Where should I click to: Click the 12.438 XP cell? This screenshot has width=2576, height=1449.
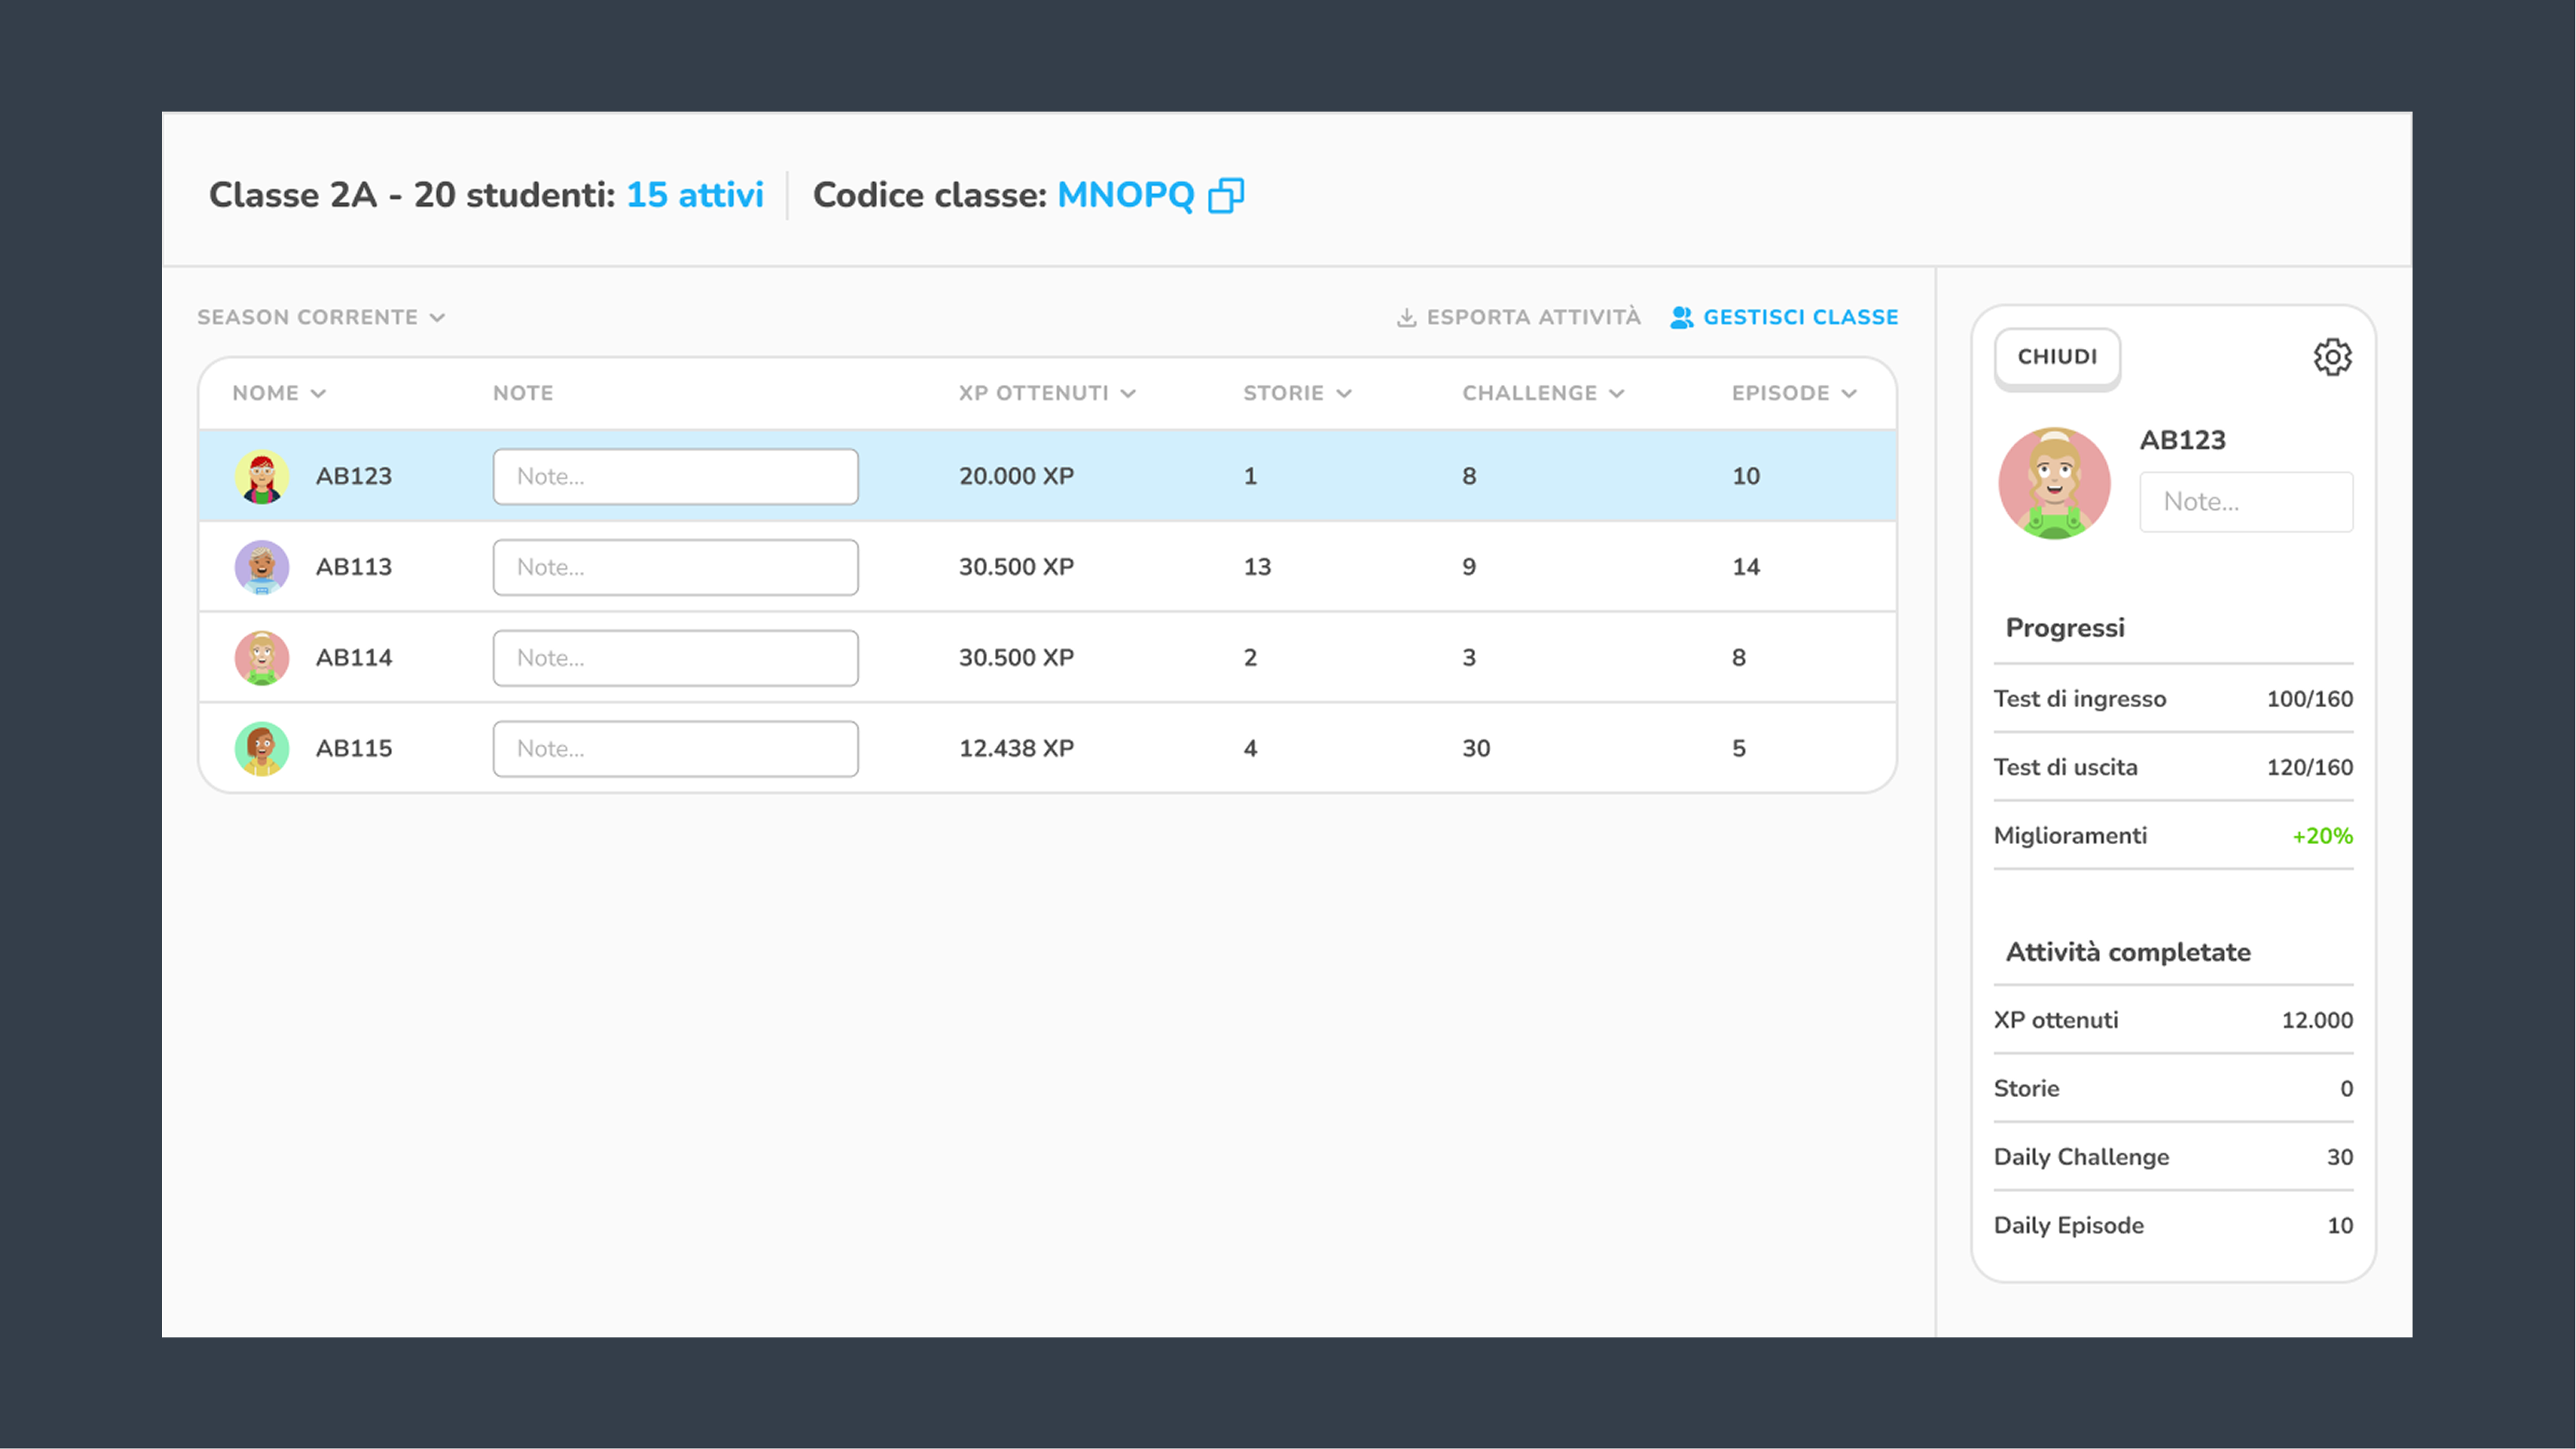1016,748
